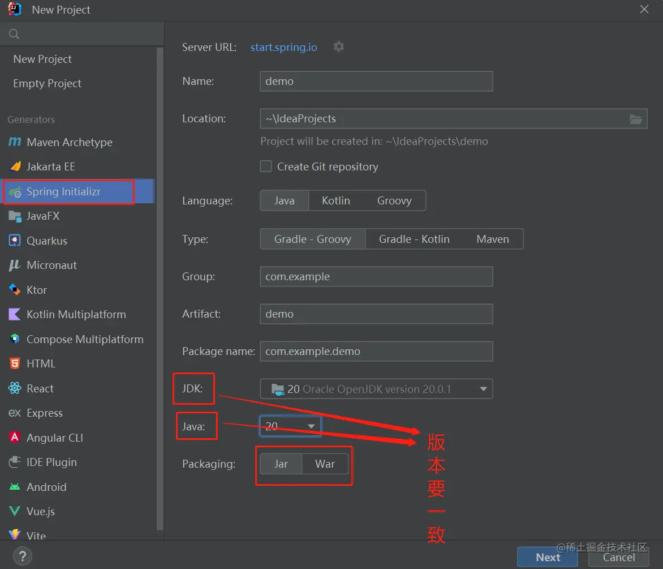Select Express generator label
Screen dimensions: 663x569
44,413
